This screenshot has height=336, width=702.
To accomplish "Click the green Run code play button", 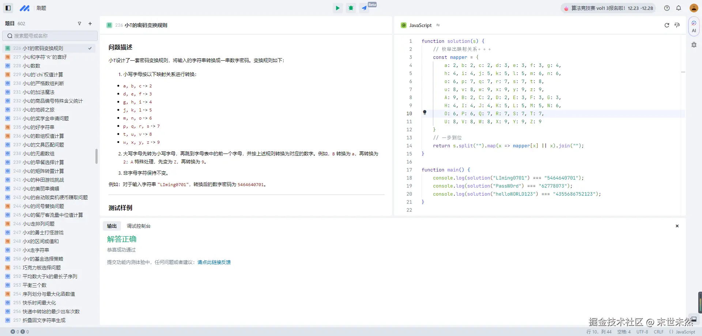I will 337,8.
